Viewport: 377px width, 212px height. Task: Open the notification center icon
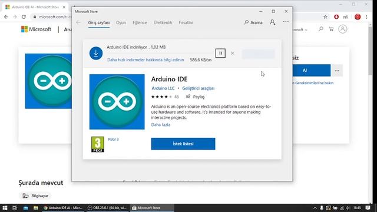point(368,208)
